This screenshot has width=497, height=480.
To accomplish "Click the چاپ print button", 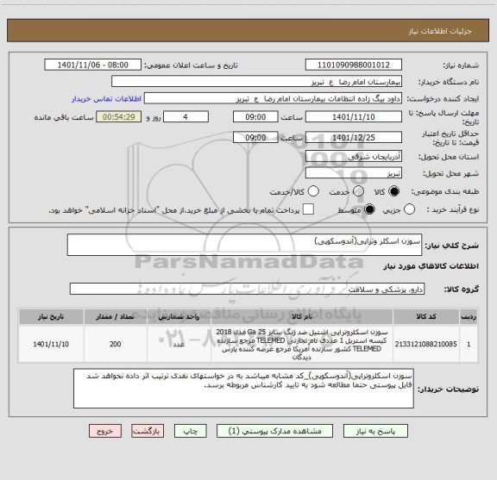I will [191, 431].
